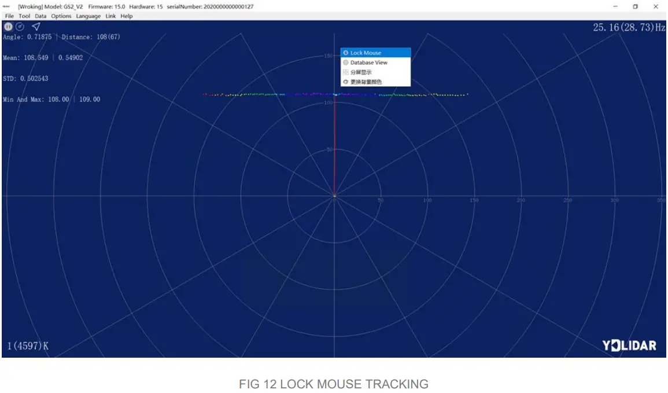Click the Angle and Distance readout
The image size is (668, 393).
click(60, 36)
